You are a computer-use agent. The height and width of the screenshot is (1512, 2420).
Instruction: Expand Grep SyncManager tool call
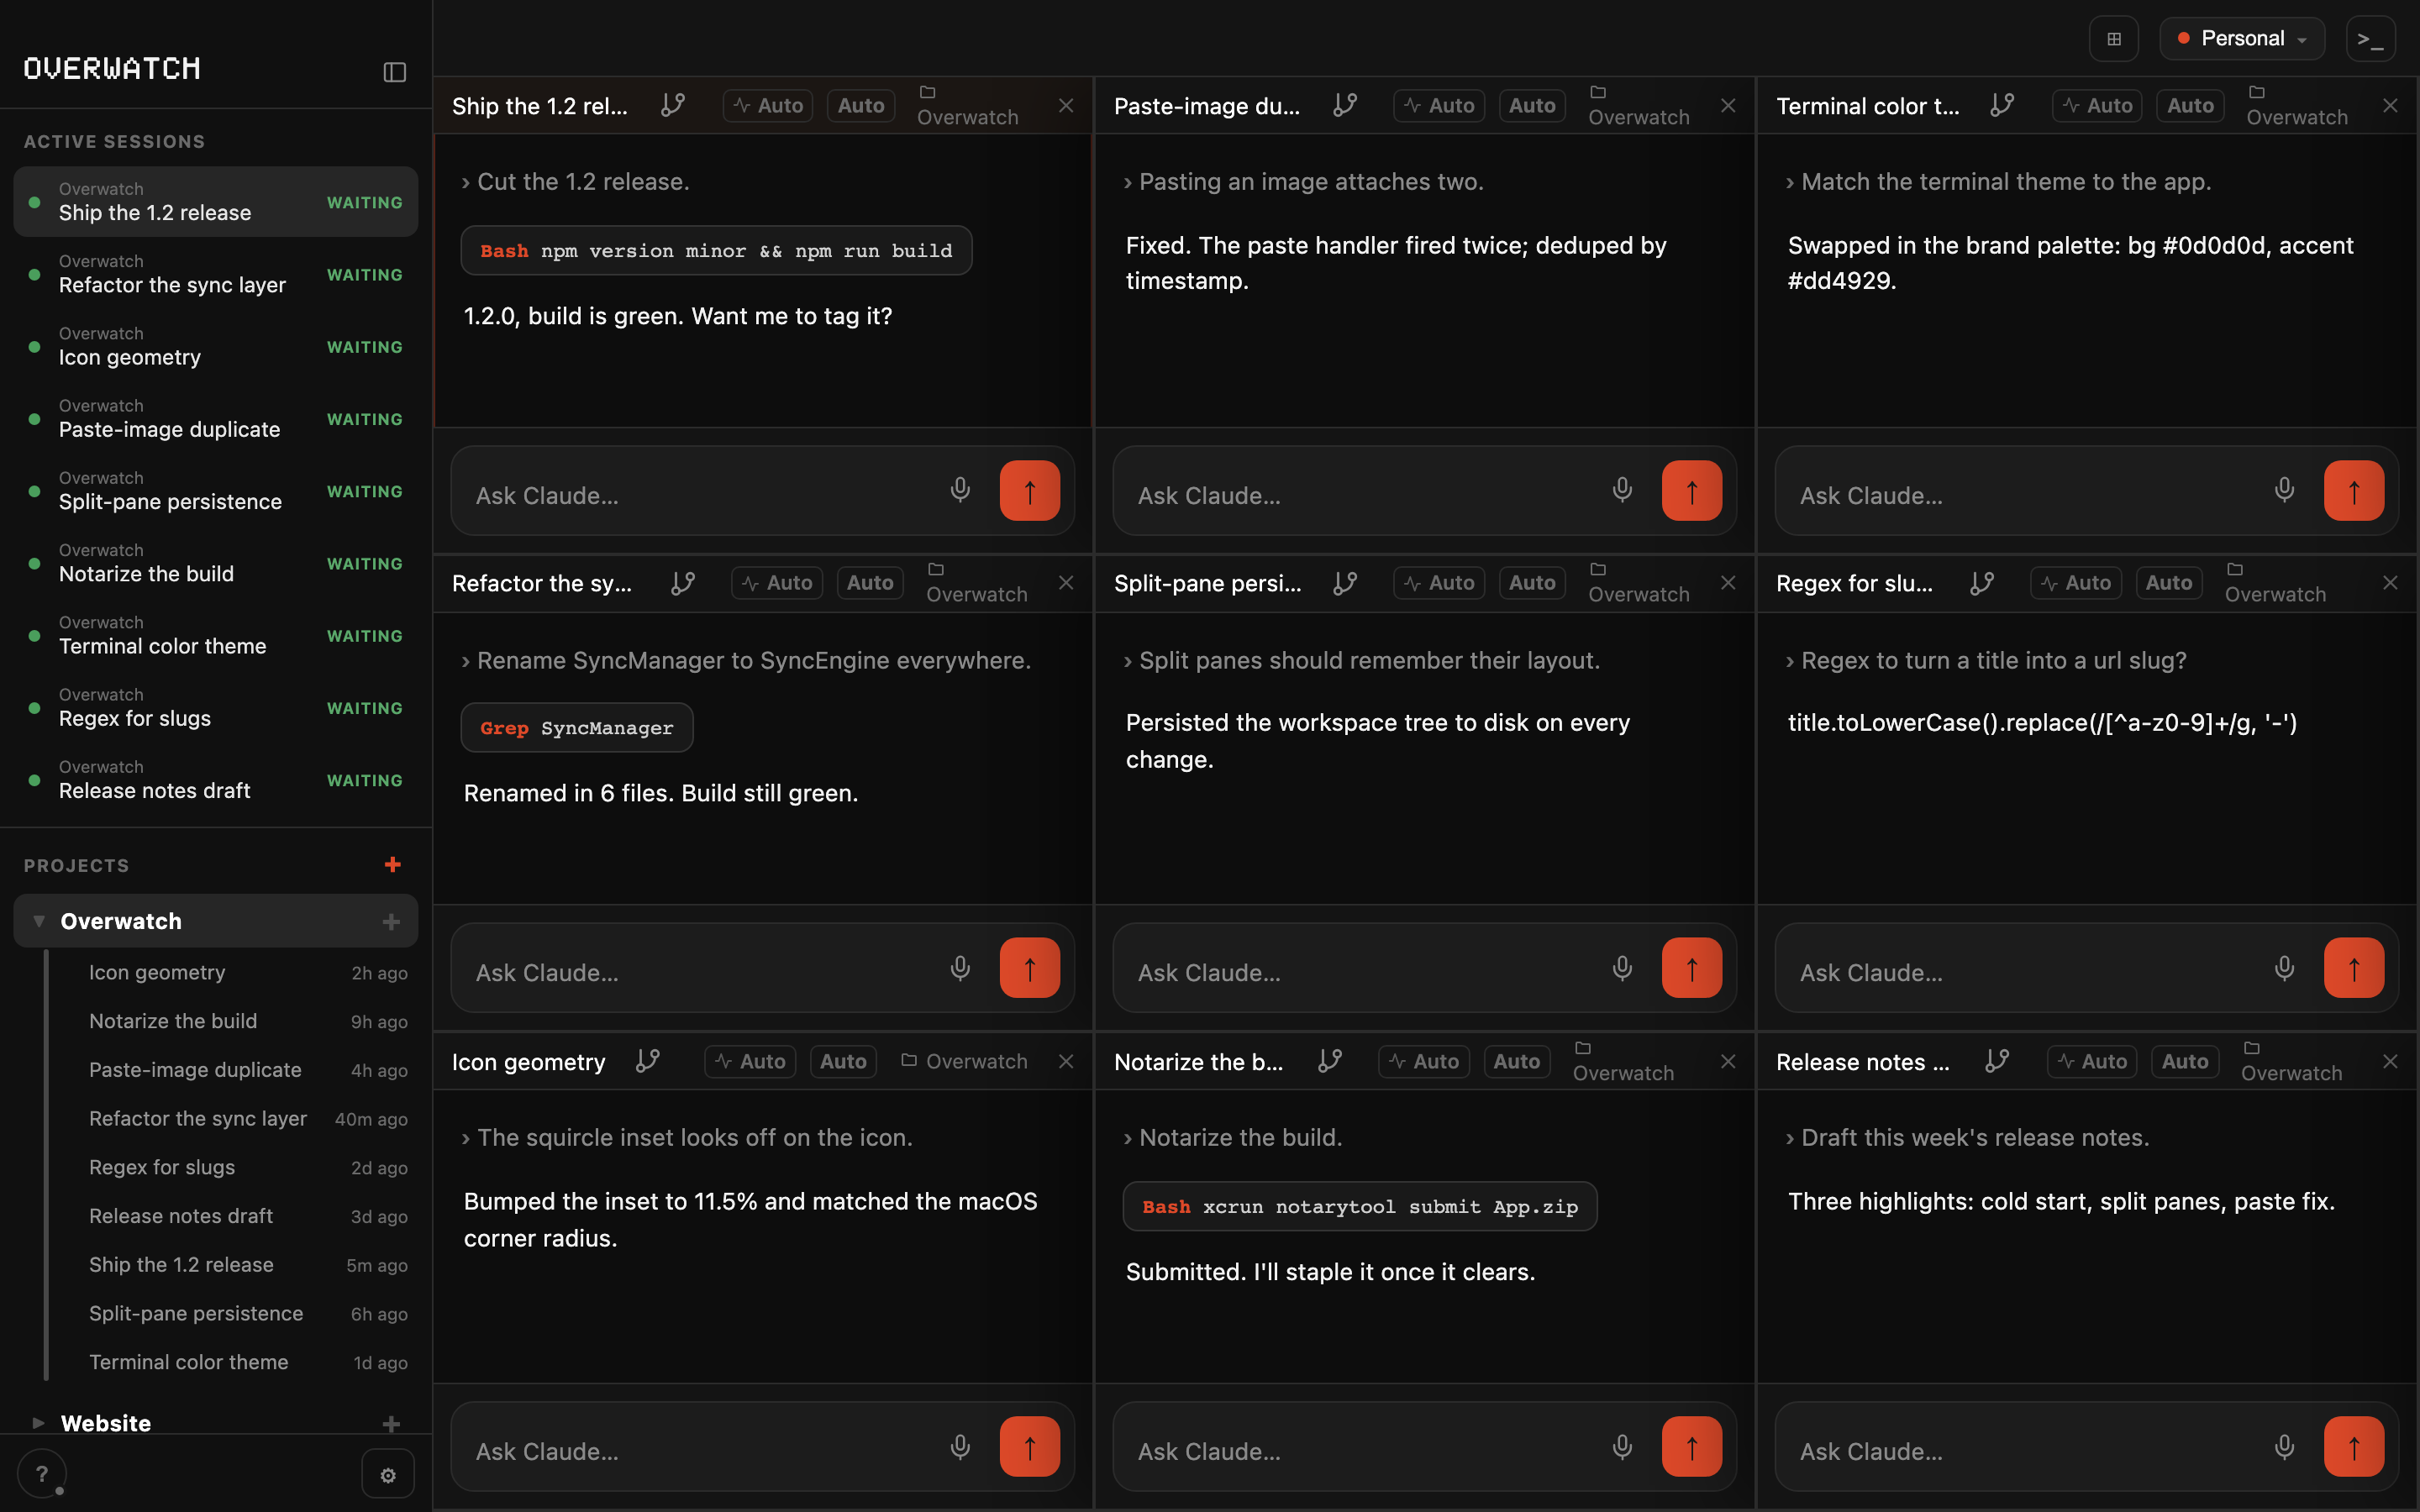pyautogui.click(x=577, y=728)
